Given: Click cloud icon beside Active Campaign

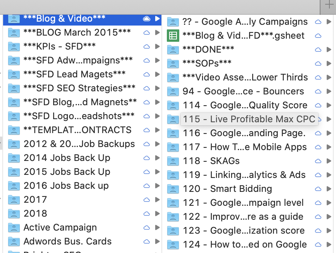Looking at the screenshot, I should (x=147, y=227).
